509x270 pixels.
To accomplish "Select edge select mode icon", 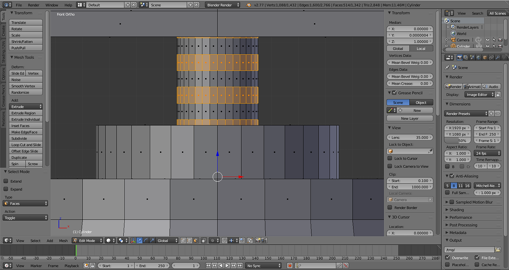I will pos(189,241).
